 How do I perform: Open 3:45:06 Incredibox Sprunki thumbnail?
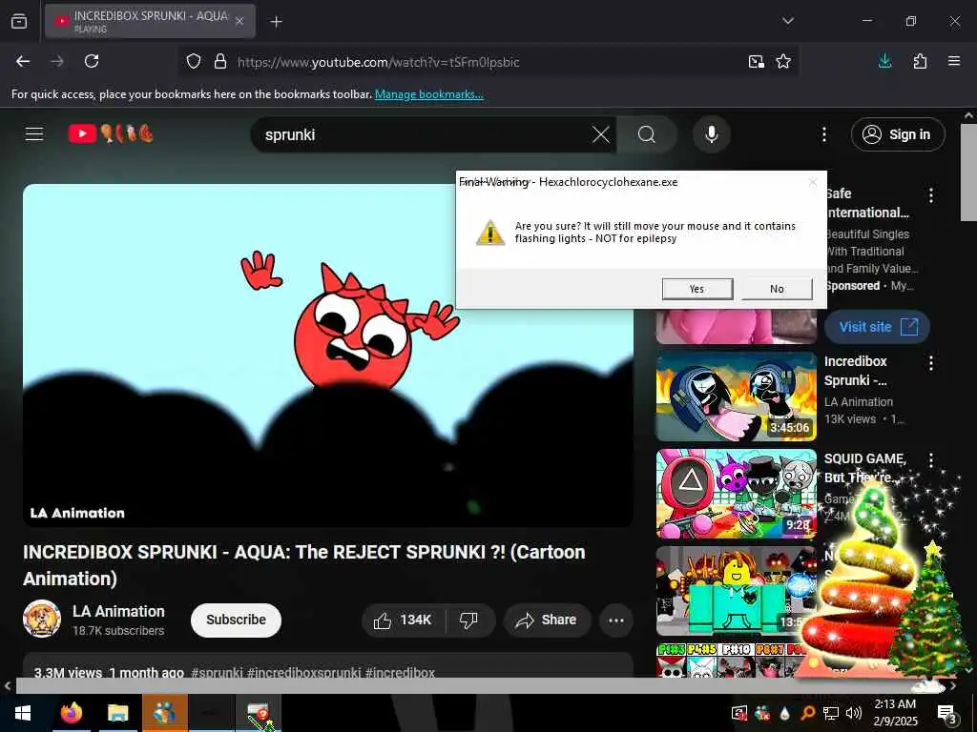[x=736, y=396]
